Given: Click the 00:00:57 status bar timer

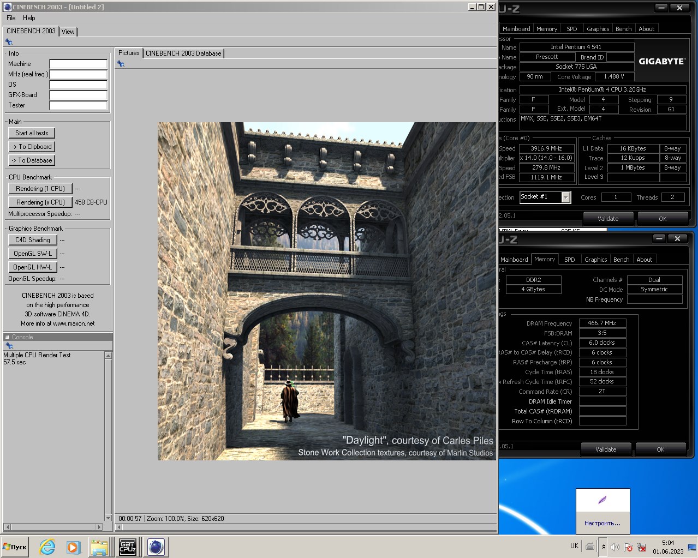Looking at the screenshot, I should click(130, 519).
